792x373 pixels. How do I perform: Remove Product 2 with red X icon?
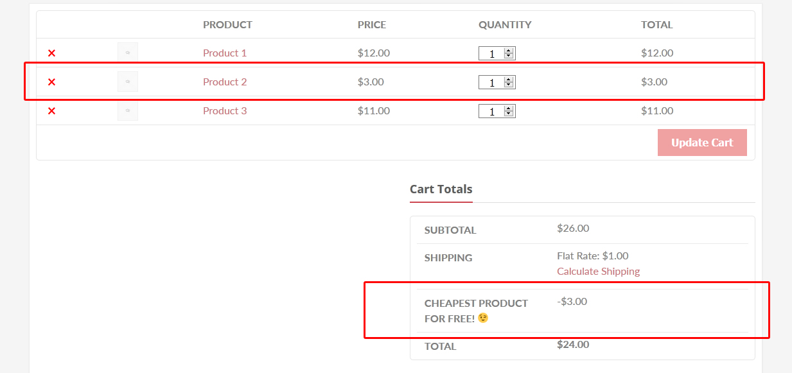tap(52, 82)
